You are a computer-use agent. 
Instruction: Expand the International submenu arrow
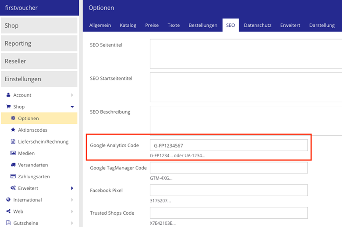pos(72,200)
